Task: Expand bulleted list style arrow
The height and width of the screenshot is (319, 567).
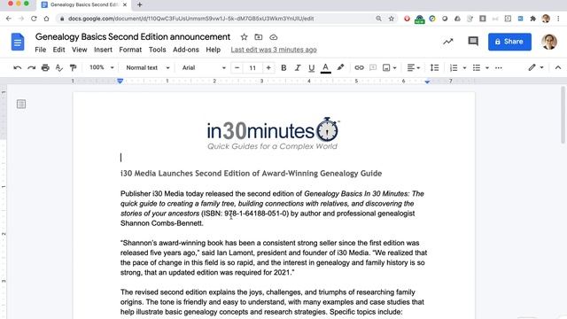Action: [487, 68]
